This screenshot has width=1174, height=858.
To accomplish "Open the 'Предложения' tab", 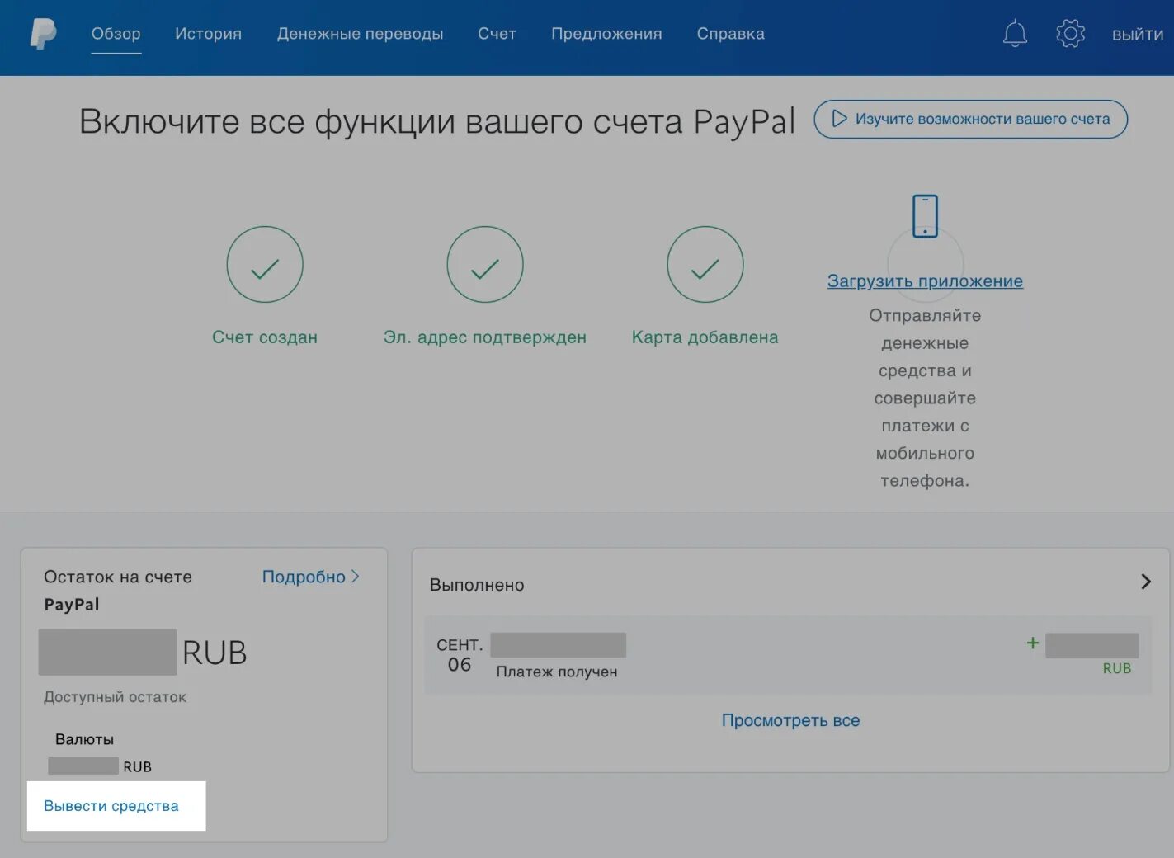I will [x=606, y=34].
